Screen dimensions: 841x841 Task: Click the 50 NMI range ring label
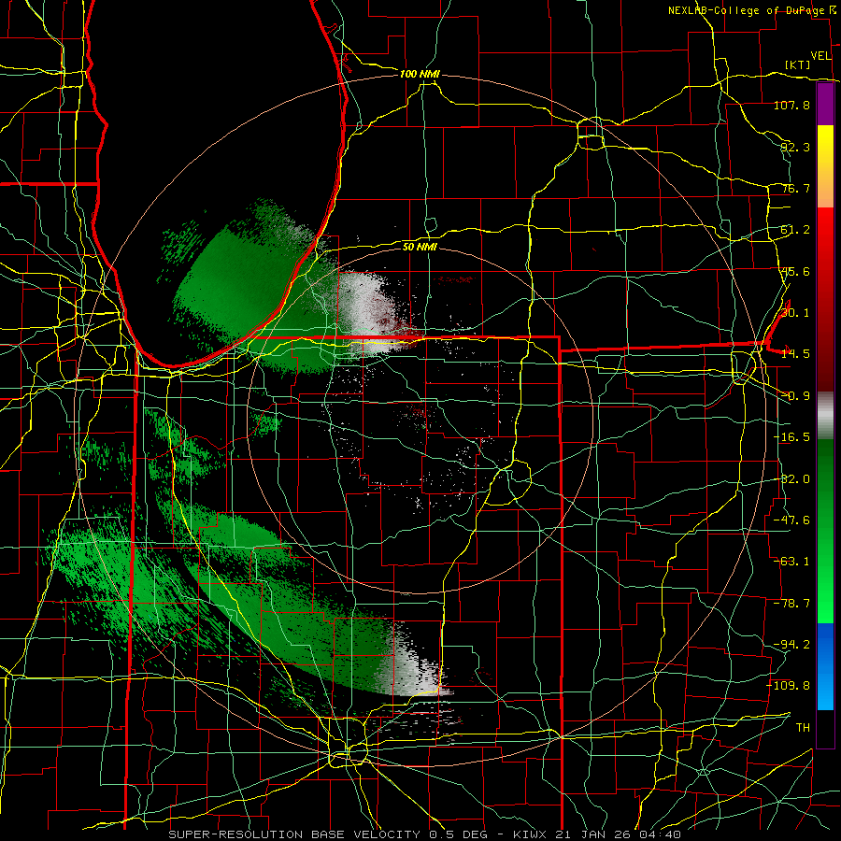[x=420, y=248]
